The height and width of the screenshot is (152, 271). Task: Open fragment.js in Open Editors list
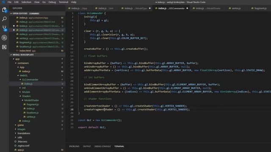37,42
